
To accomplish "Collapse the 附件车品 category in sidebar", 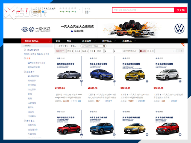I will tap(25, 121).
